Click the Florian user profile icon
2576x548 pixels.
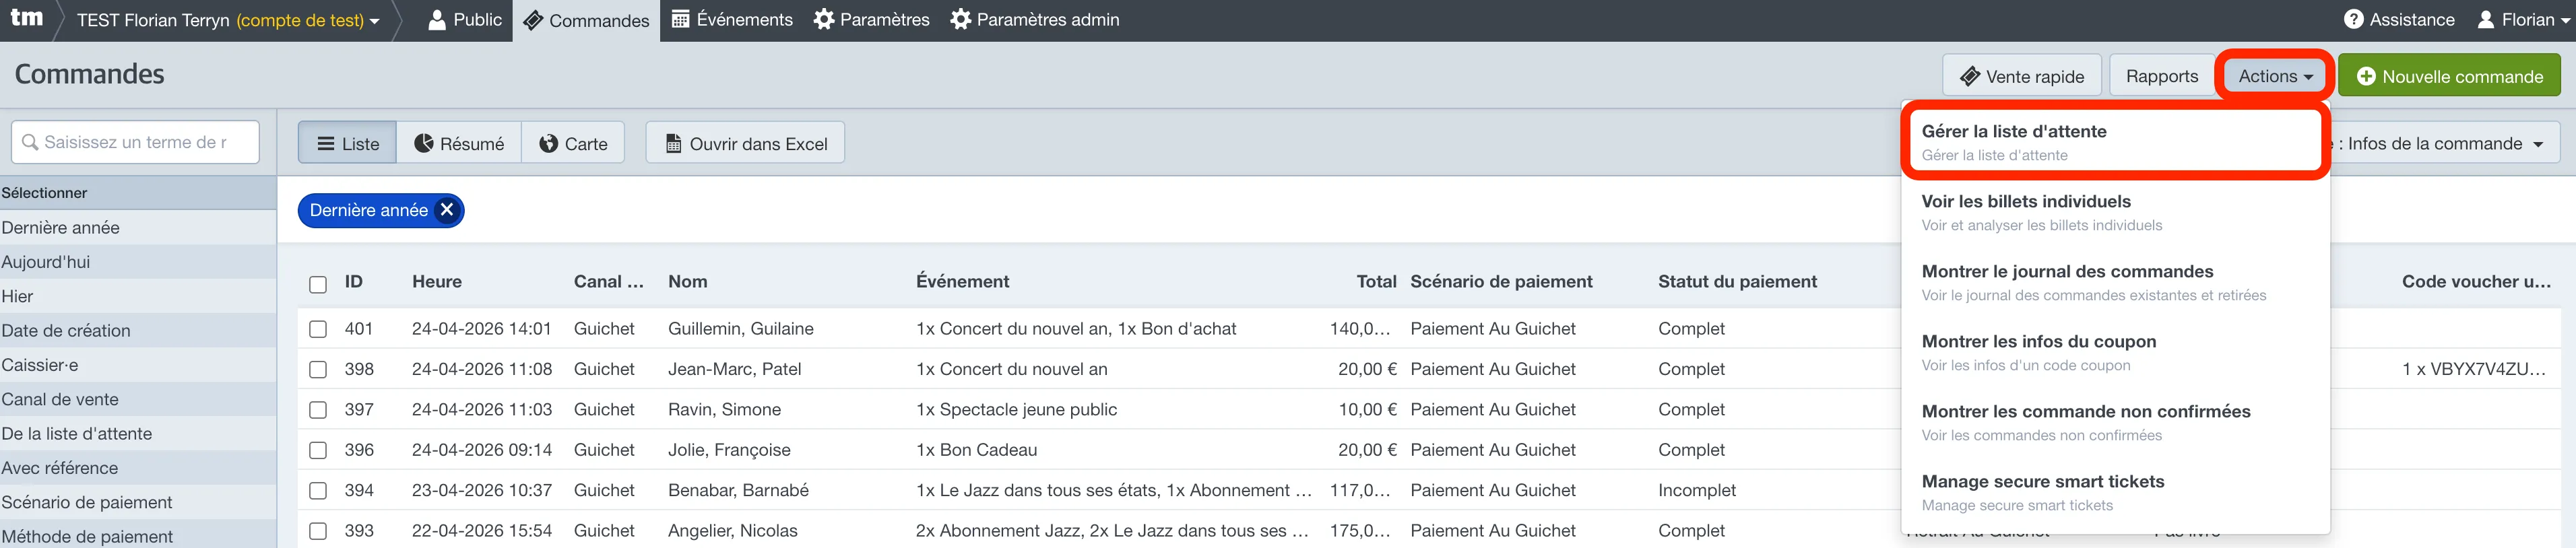click(2486, 20)
